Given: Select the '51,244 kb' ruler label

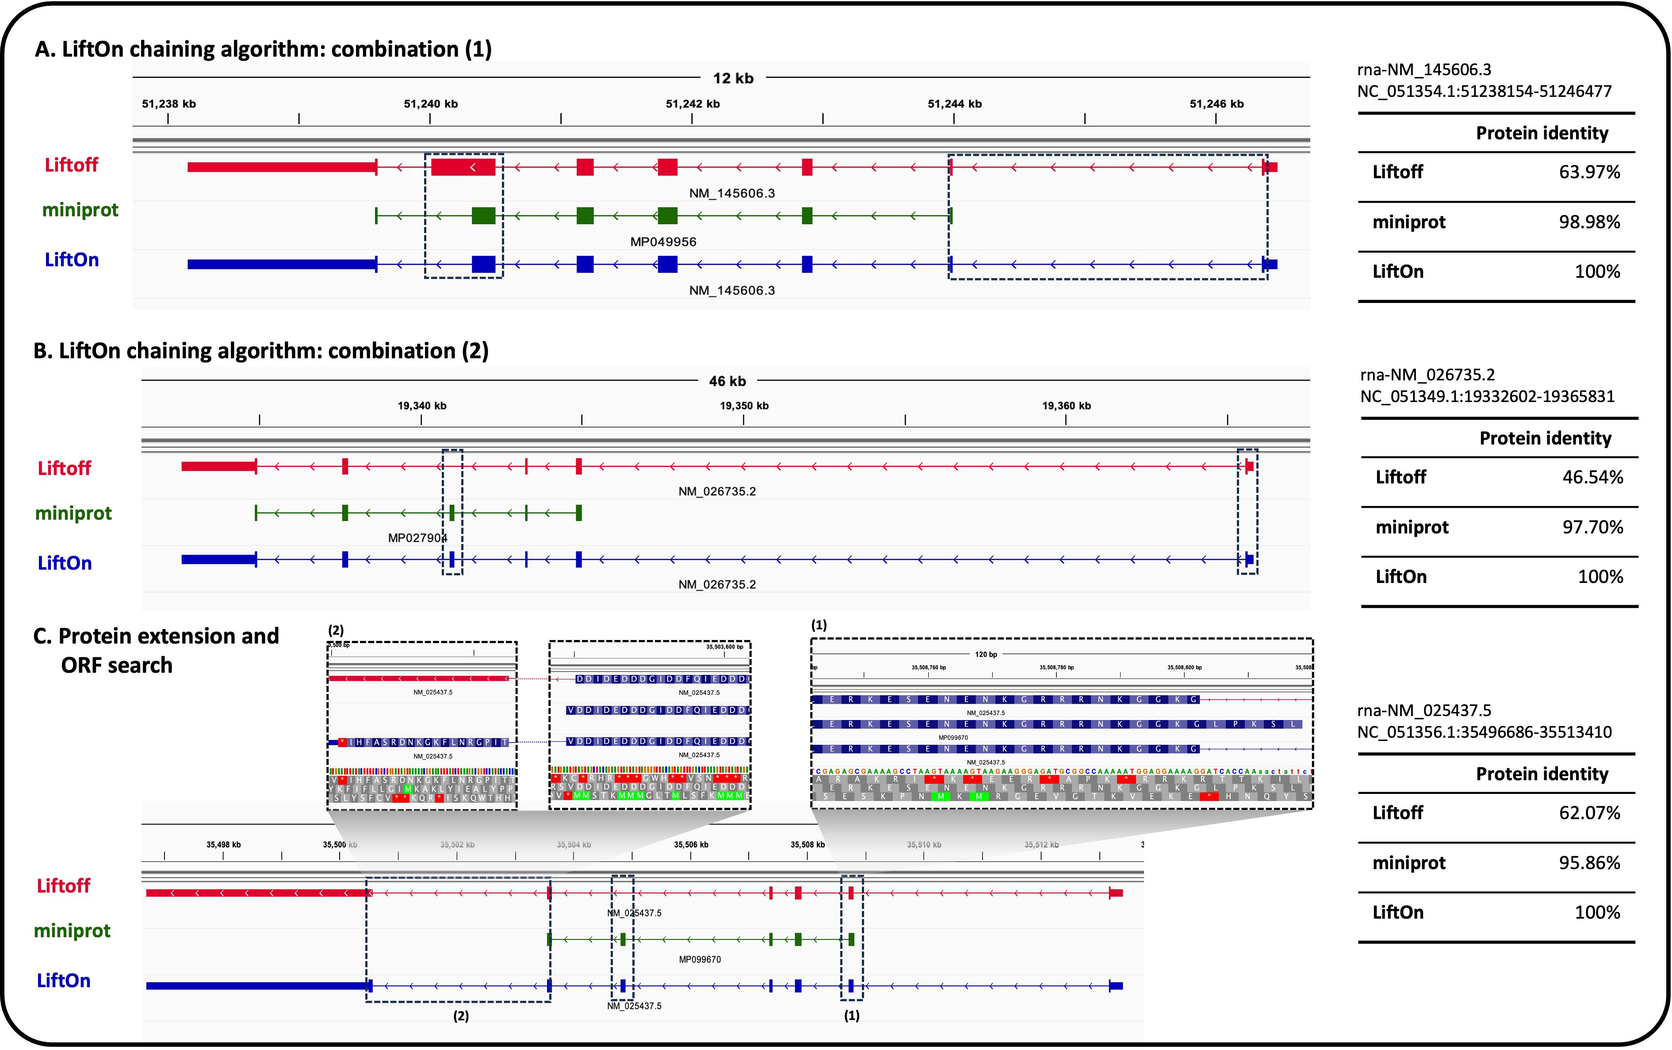Looking at the screenshot, I should coord(954,104).
